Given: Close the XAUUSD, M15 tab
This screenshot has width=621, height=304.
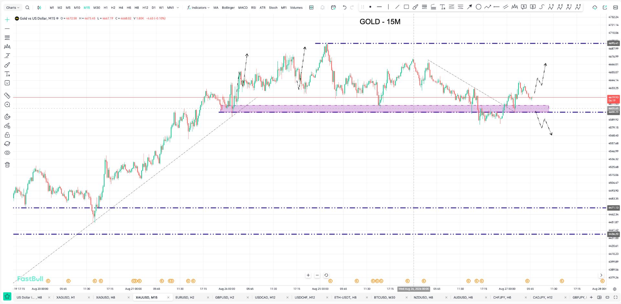Looking at the screenshot, I should (168, 297).
